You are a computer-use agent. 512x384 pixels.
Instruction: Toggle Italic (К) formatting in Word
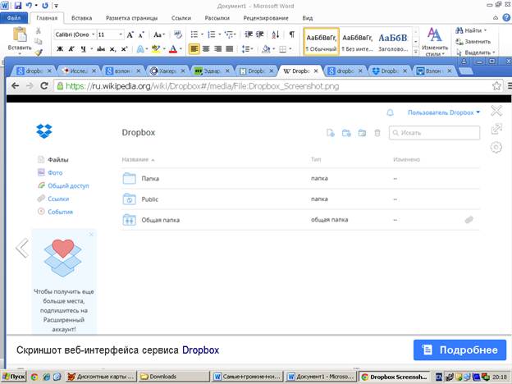(x=71, y=49)
